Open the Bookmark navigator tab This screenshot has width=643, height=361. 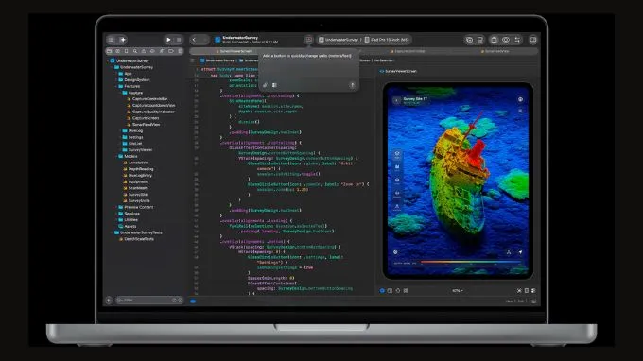(x=127, y=51)
